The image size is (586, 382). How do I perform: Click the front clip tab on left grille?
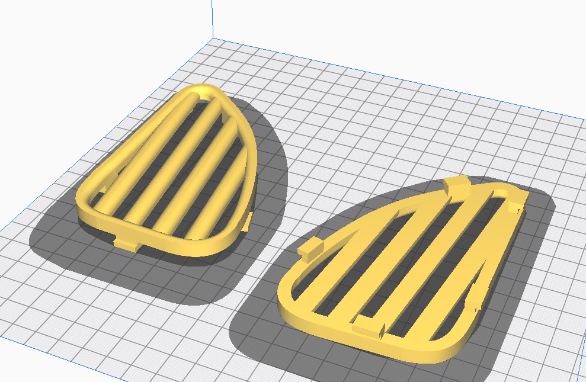pyautogui.click(x=124, y=243)
